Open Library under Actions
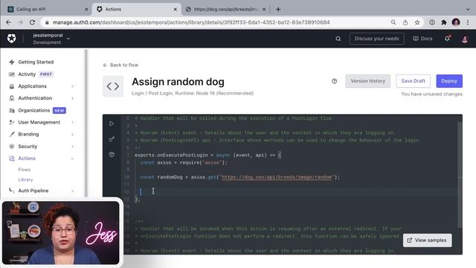 [25, 179]
